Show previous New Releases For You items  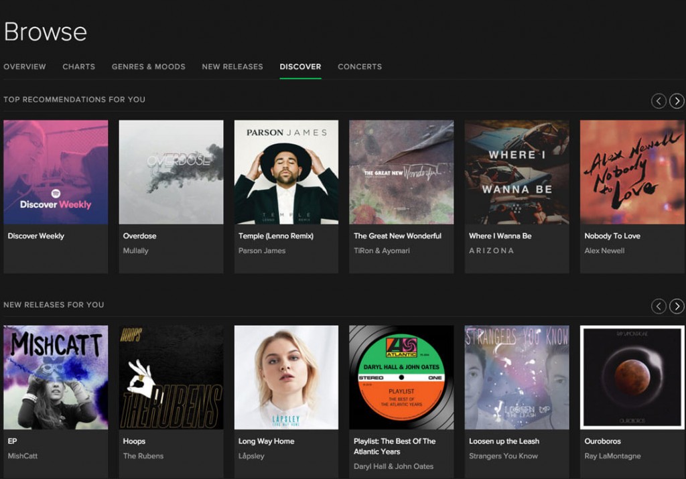[659, 306]
